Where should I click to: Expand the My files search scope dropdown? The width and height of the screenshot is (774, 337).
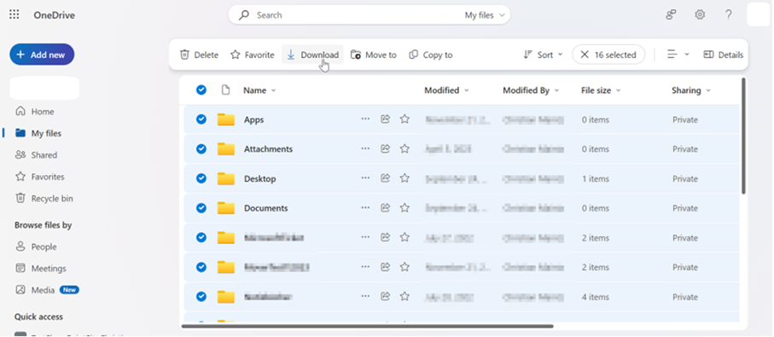pos(486,15)
